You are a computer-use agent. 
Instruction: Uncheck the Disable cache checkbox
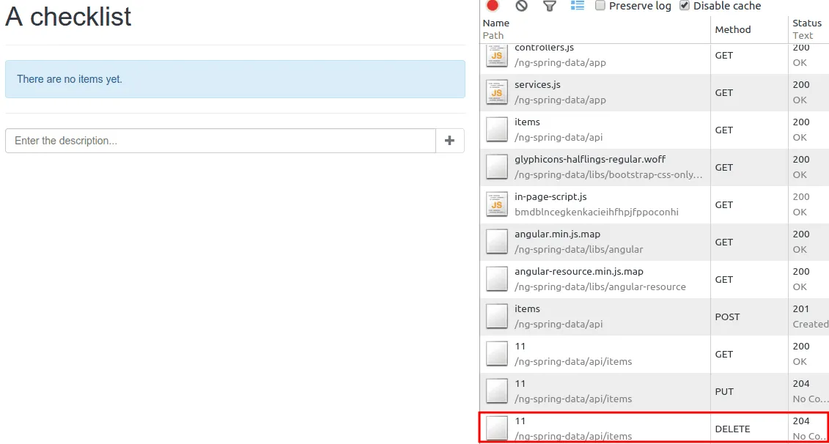pyautogui.click(x=685, y=6)
